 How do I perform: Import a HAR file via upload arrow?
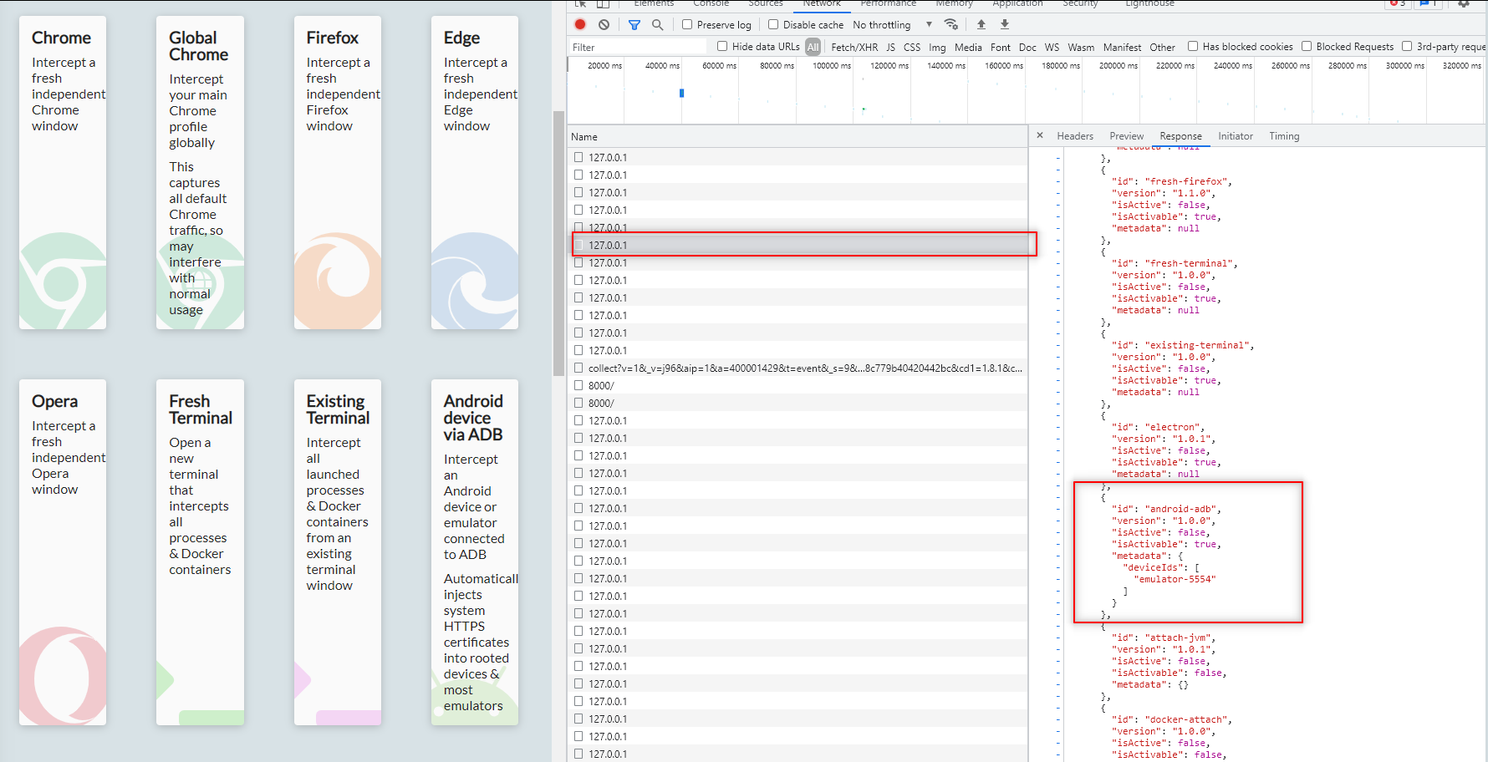pyautogui.click(x=981, y=24)
